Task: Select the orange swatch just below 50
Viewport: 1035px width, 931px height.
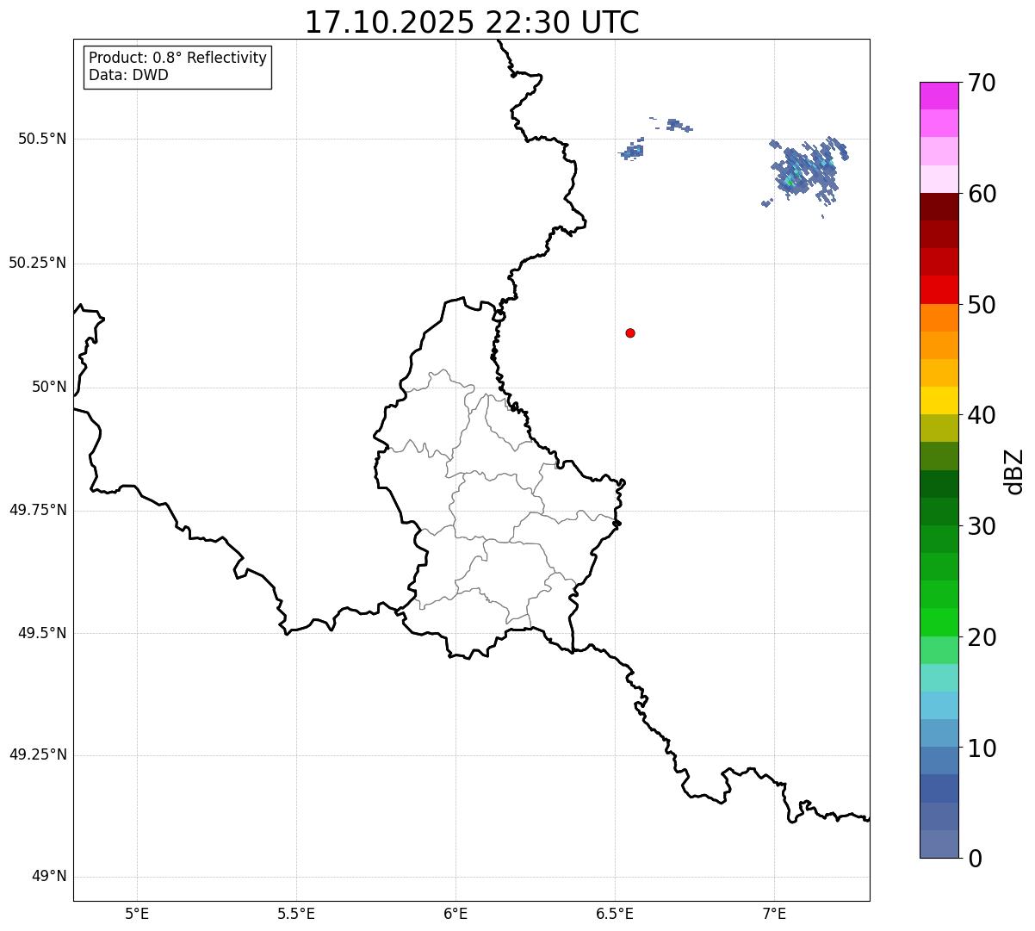Action: click(x=939, y=318)
